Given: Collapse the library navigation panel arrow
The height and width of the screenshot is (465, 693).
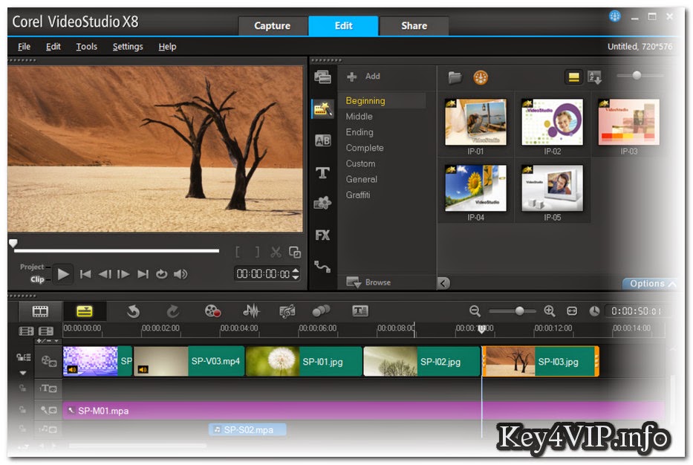Looking at the screenshot, I should tap(443, 283).
